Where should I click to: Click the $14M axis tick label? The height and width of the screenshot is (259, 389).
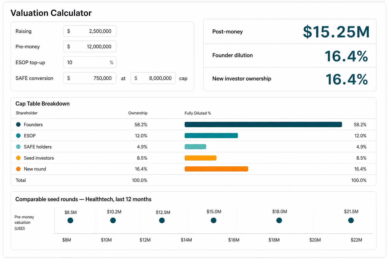[x=186, y=240]
